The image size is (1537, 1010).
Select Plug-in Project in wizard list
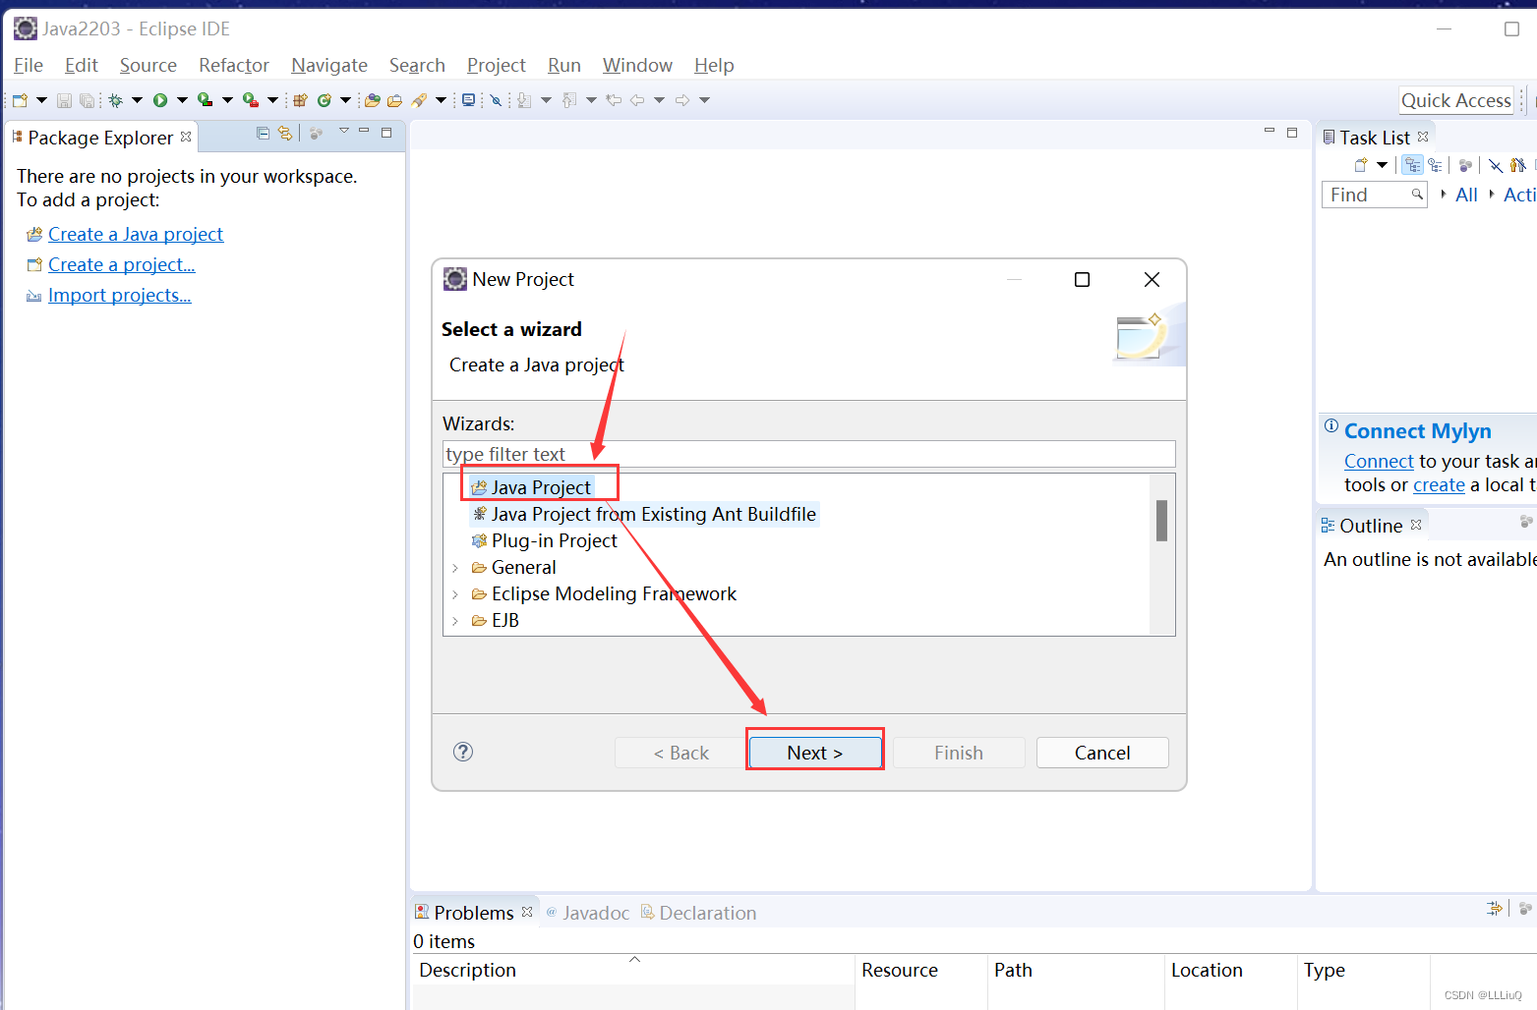[545, 540]
